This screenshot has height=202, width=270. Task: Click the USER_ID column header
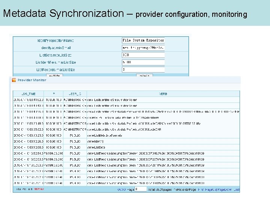coord(75,94)
